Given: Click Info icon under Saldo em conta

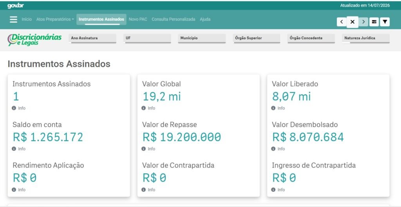Looking at the screenshot, I should [x=14, y=149].
